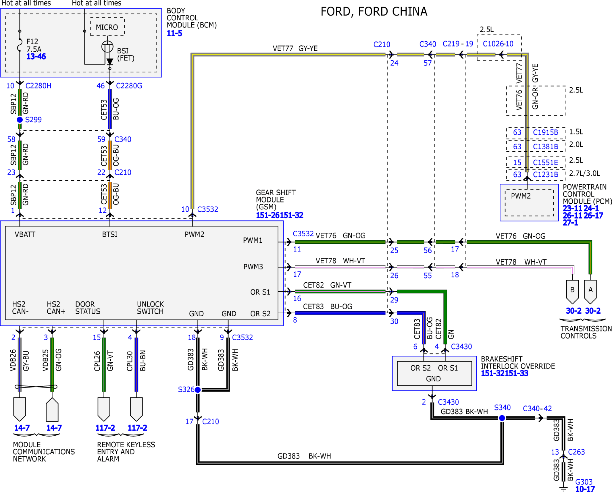Open the 14-7 reference below wire VDB25

click(x=54, y=428)
